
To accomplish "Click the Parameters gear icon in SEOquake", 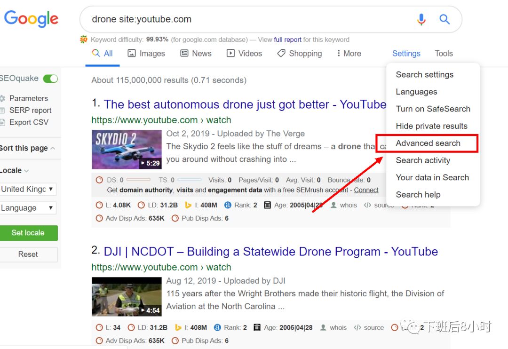I will point(3,98).
